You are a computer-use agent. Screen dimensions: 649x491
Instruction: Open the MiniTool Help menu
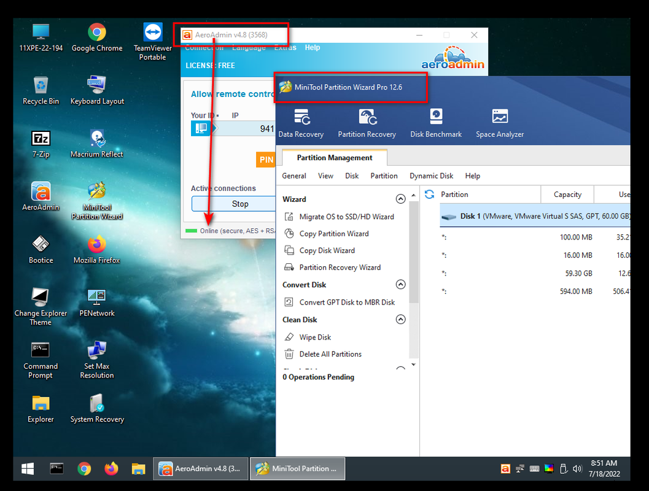[x=472, y=176]
